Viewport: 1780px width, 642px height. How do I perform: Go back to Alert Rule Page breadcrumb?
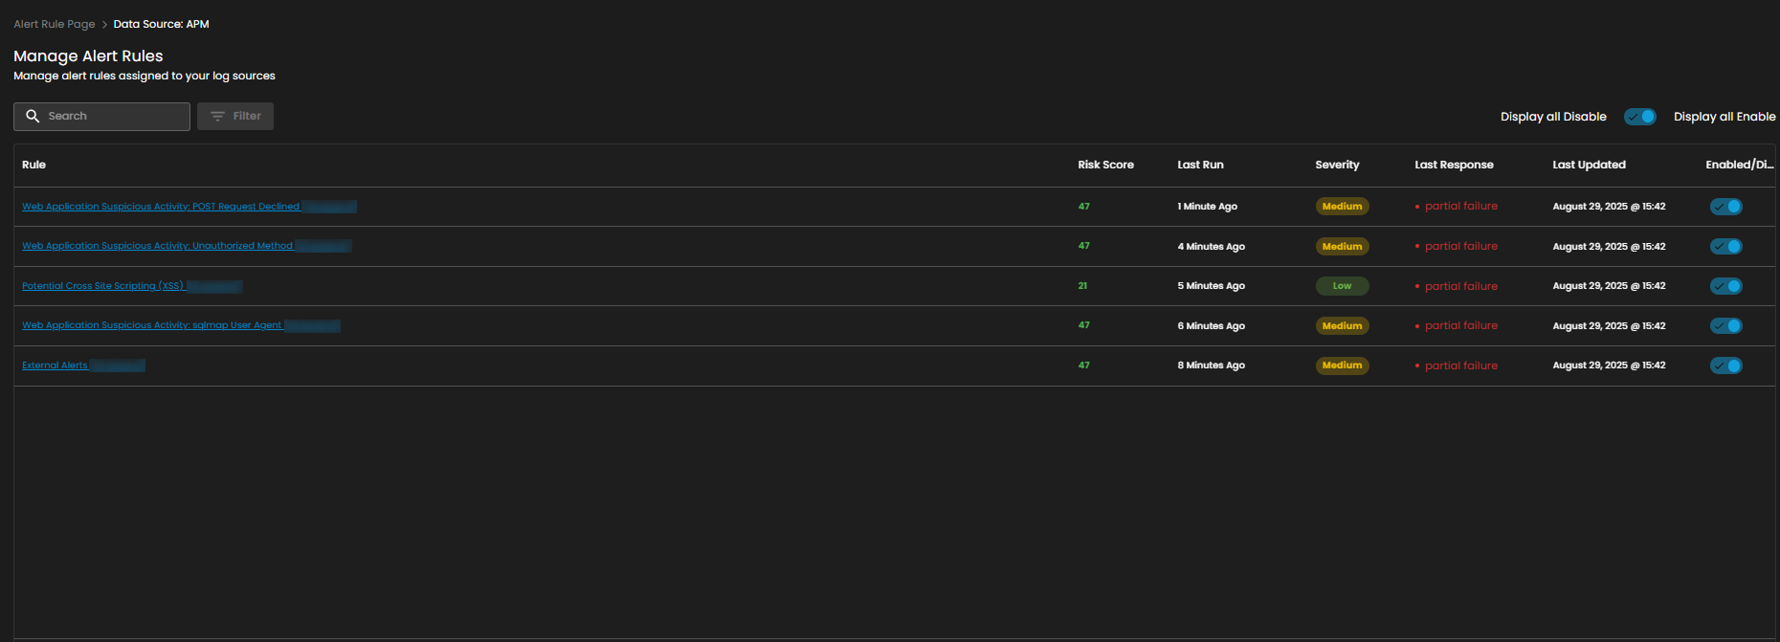click(x=54, y=24)
